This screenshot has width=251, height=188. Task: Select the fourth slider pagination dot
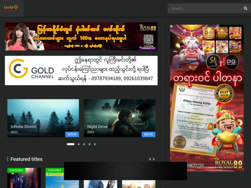(x=90, y=144)
